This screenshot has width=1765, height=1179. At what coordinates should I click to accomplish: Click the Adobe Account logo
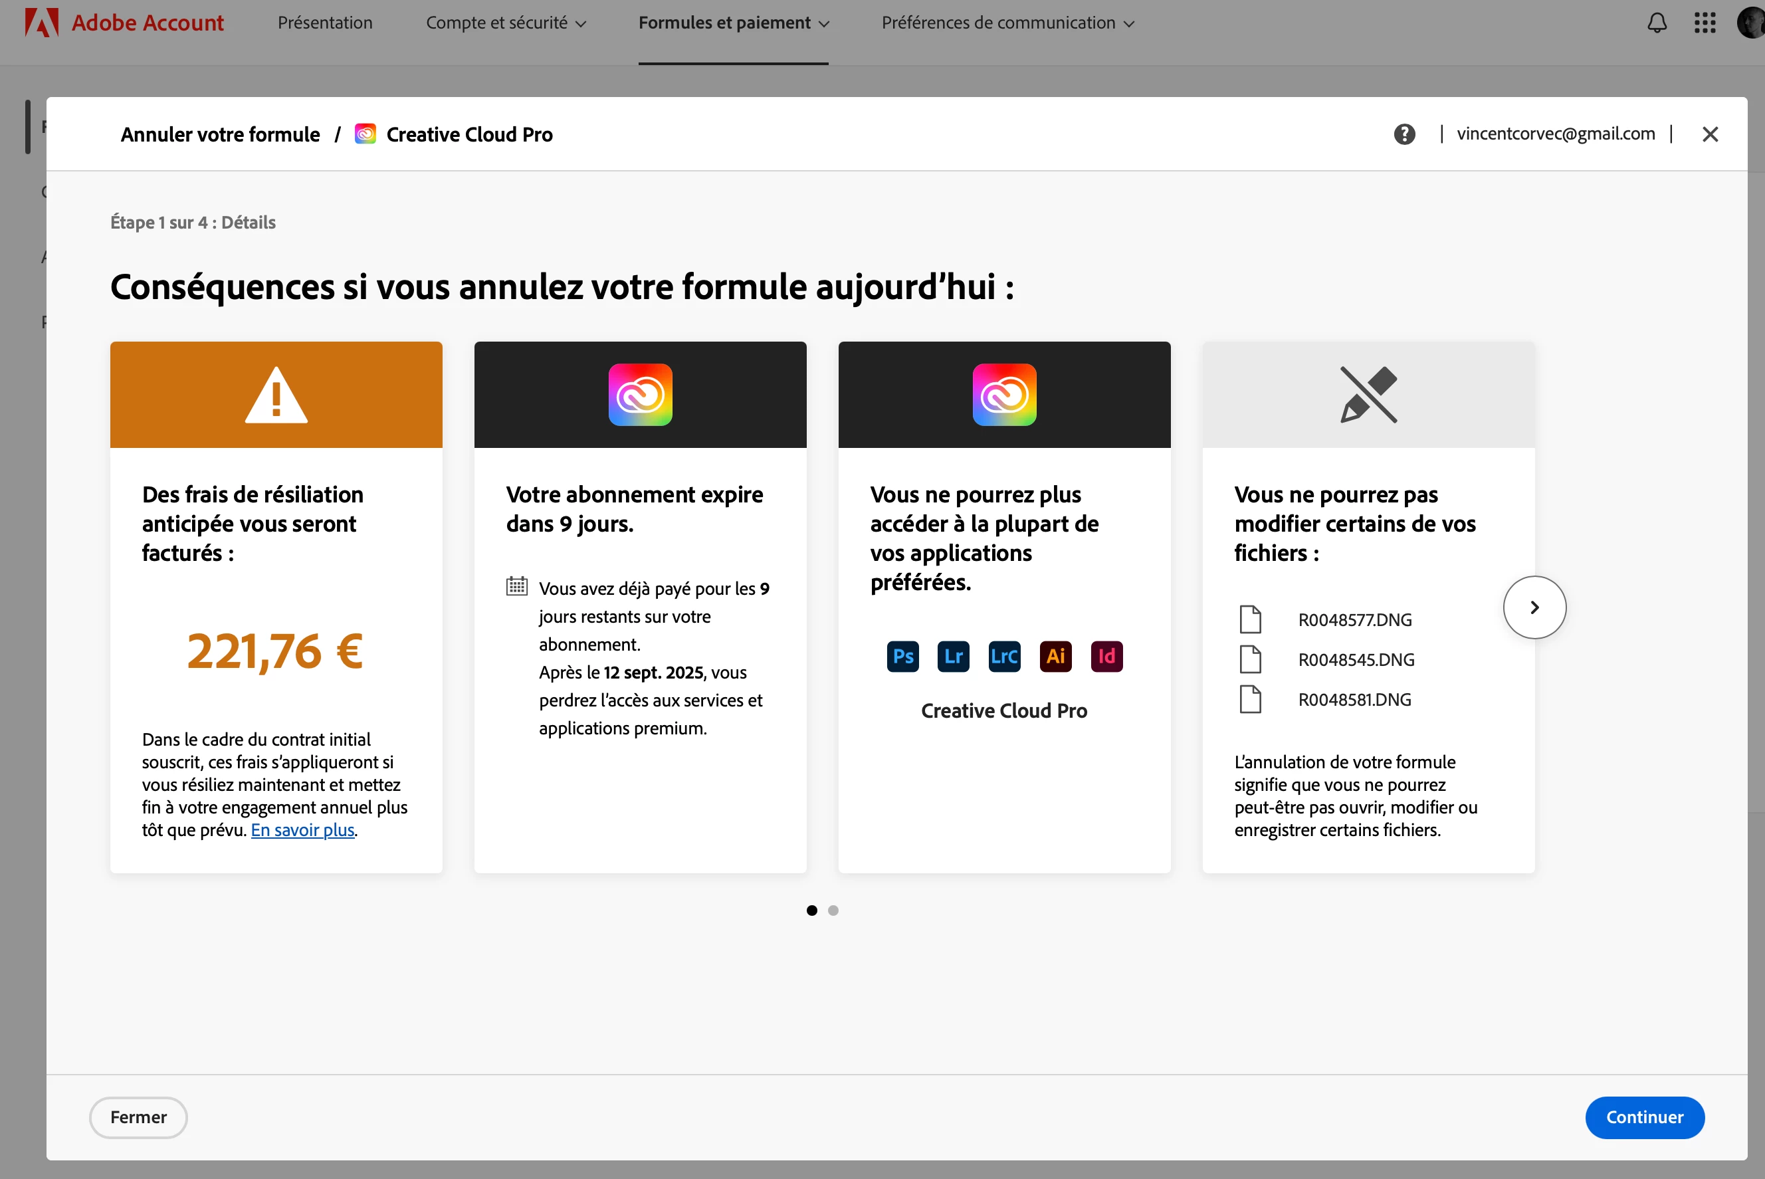tap(125, 23)
